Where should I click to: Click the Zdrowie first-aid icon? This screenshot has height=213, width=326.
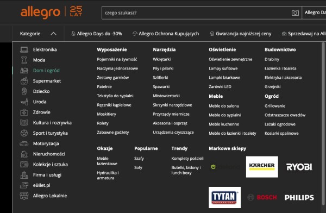point(24,112)
